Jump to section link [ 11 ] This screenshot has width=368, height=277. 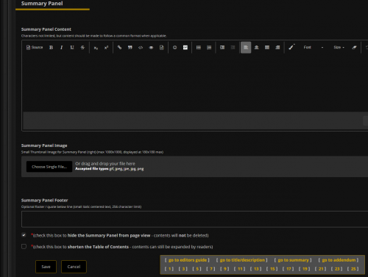[x=240, y=269]
